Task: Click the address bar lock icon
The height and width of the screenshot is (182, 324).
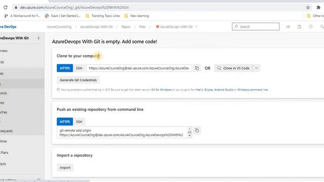Action: coord(16,8)
